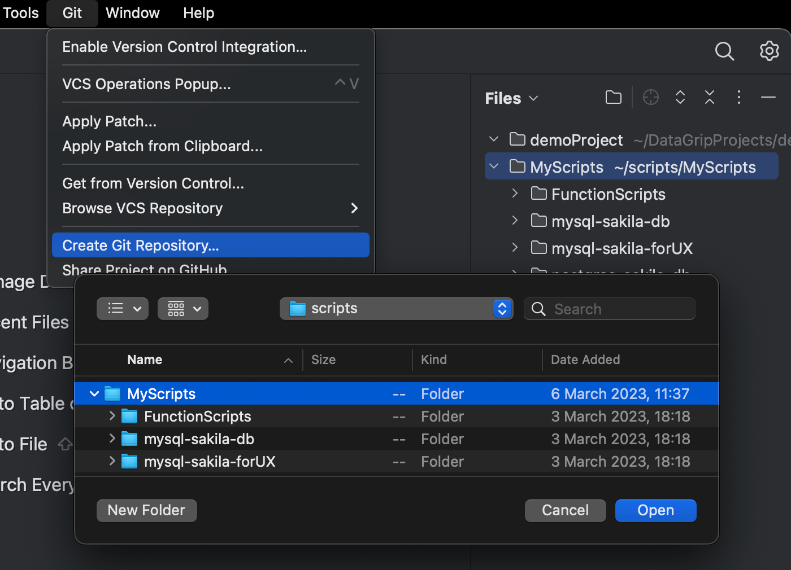Hide the Files panel with minimize icon

click(768, 98)
